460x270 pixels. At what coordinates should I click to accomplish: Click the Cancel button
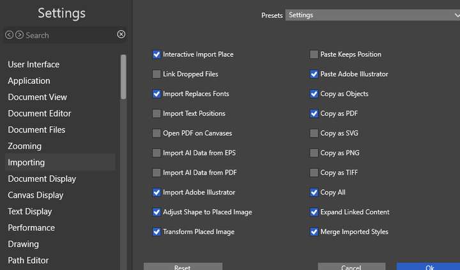[351, 267]
